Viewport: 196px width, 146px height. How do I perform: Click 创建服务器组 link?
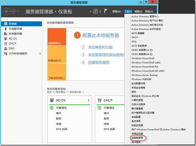click(99, 62)
